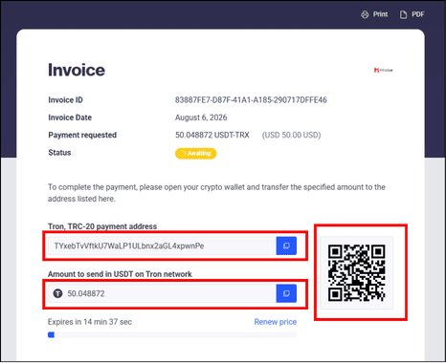The image size is (446, 363).
Task: Click the expiration progress bar
Action: 172,335
